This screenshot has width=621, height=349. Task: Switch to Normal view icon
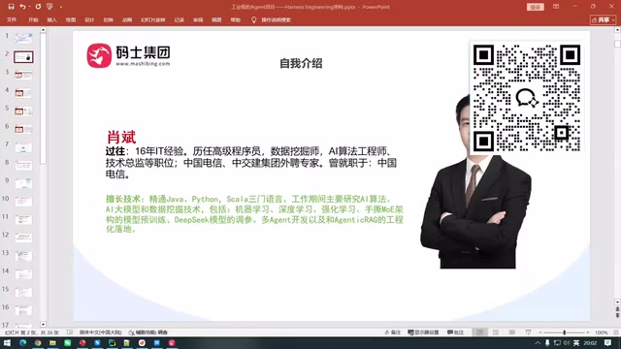[479, 333]
